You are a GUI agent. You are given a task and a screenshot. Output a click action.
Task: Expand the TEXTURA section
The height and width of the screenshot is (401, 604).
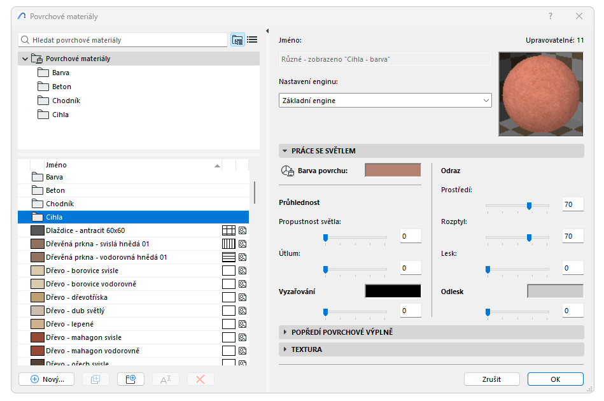pyautogui.click(x=285, y=349)
